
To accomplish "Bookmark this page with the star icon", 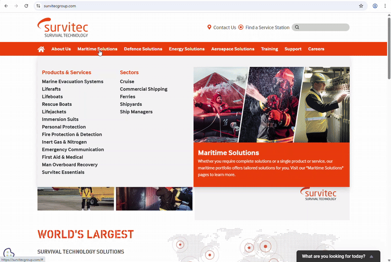I will 361,6.
